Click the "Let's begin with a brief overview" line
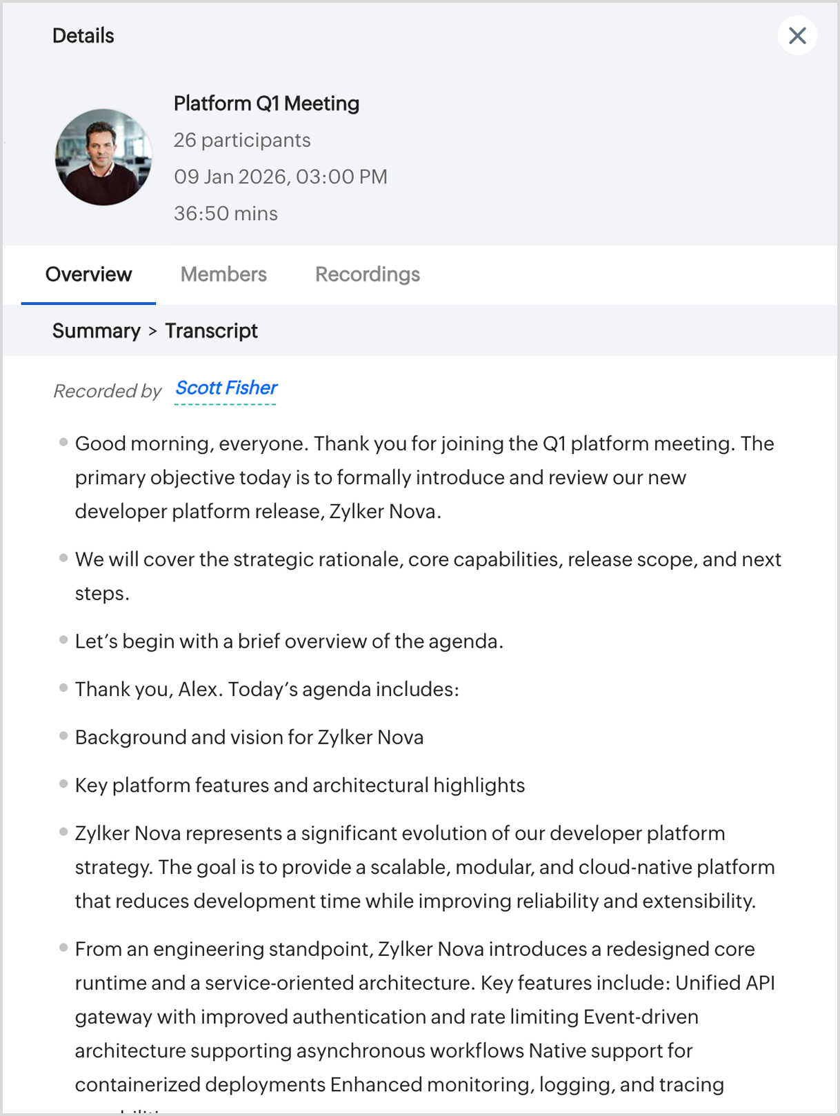The height and width of the screenshot is (1116, 840). [x=289, y=641]
